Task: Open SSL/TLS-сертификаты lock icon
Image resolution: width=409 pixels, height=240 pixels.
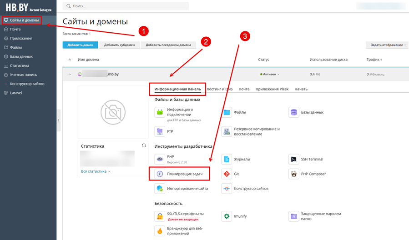Action: click(159, 216)
